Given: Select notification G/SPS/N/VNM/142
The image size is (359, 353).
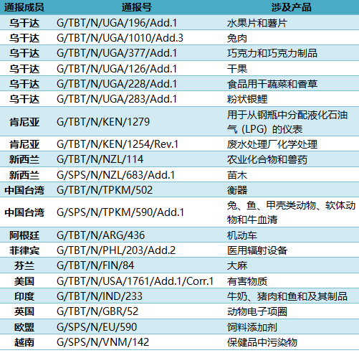Looking at the screenshot, I should tap(103, 342).
